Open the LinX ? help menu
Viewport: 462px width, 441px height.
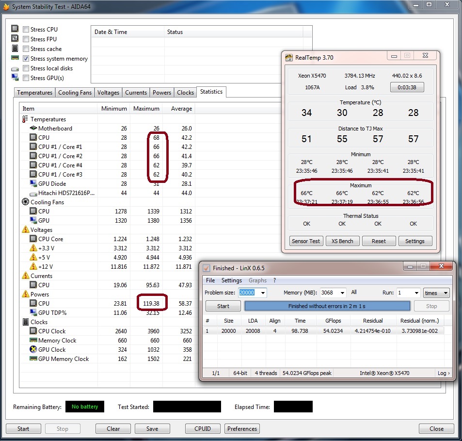[274, 280]
